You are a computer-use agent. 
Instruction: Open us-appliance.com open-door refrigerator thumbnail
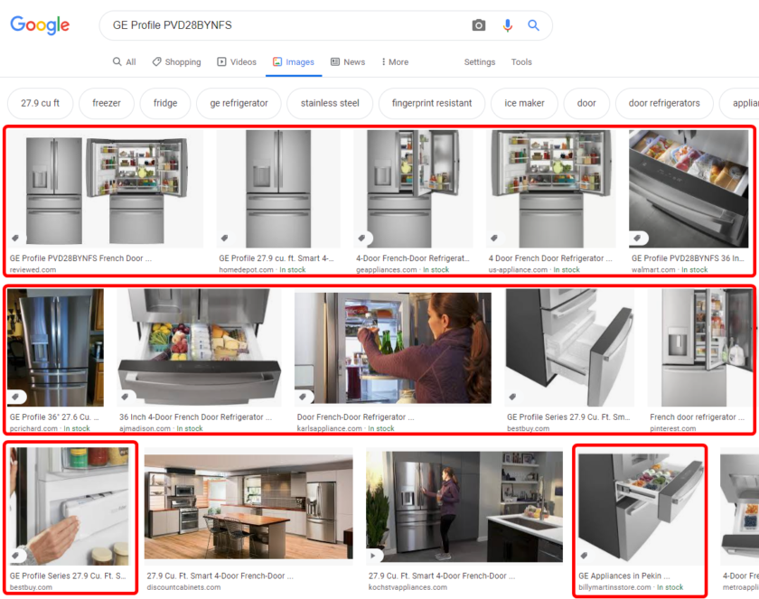pyautogui.click(x=551, y=189)
